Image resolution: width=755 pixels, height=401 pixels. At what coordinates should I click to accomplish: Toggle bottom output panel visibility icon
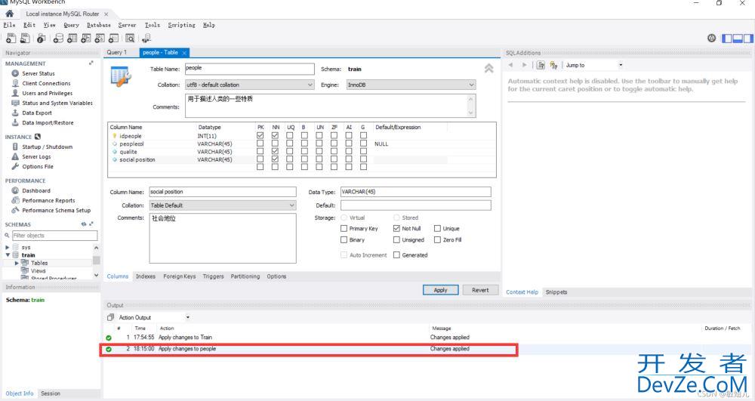pos(737,39)
